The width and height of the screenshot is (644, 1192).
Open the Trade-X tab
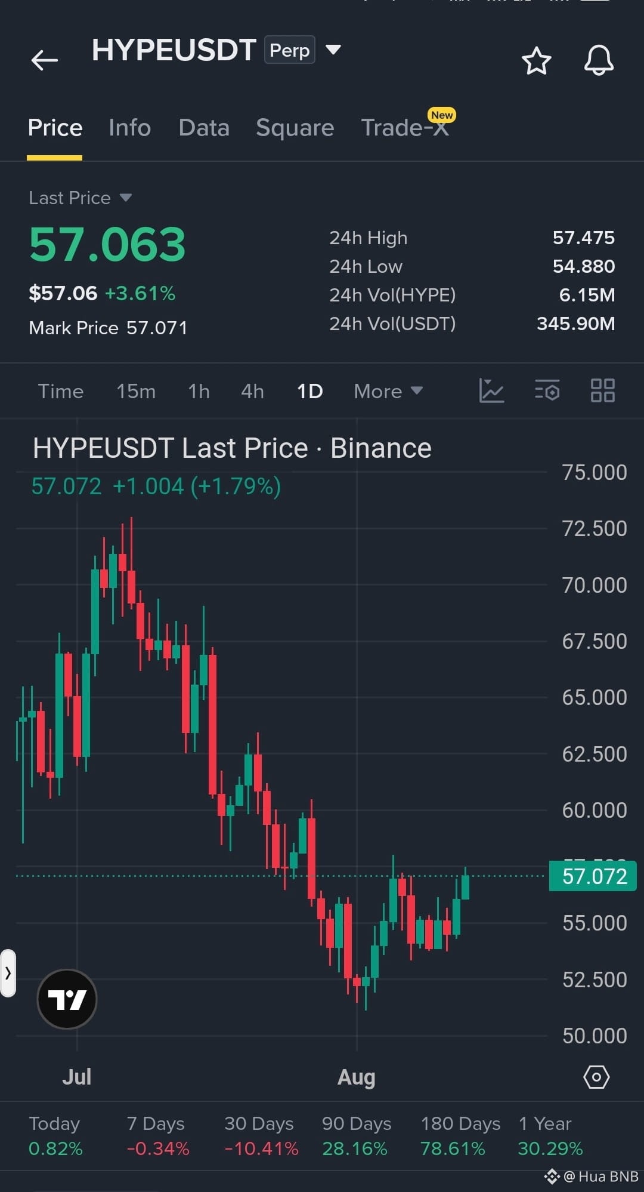click(405, 127)
